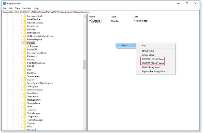
Task: Click the RADAR folder icon
Action: coord(25,66)
